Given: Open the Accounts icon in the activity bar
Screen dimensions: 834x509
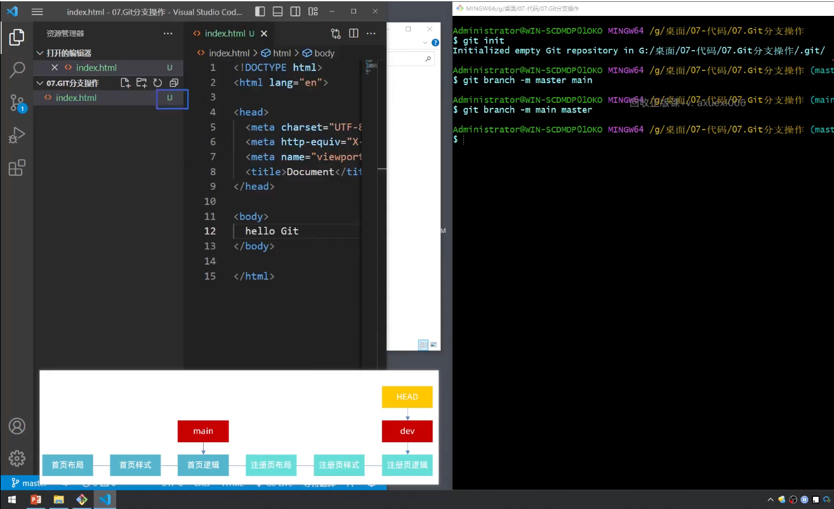Looking at the screenshot, I should click(17, 426).
